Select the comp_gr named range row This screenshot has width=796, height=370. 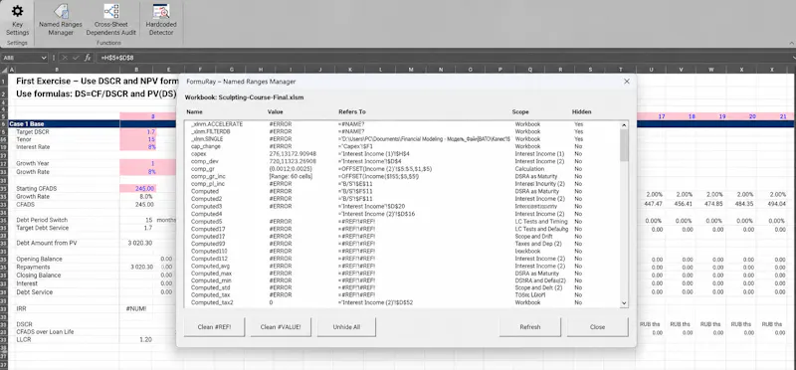point(402,168)
